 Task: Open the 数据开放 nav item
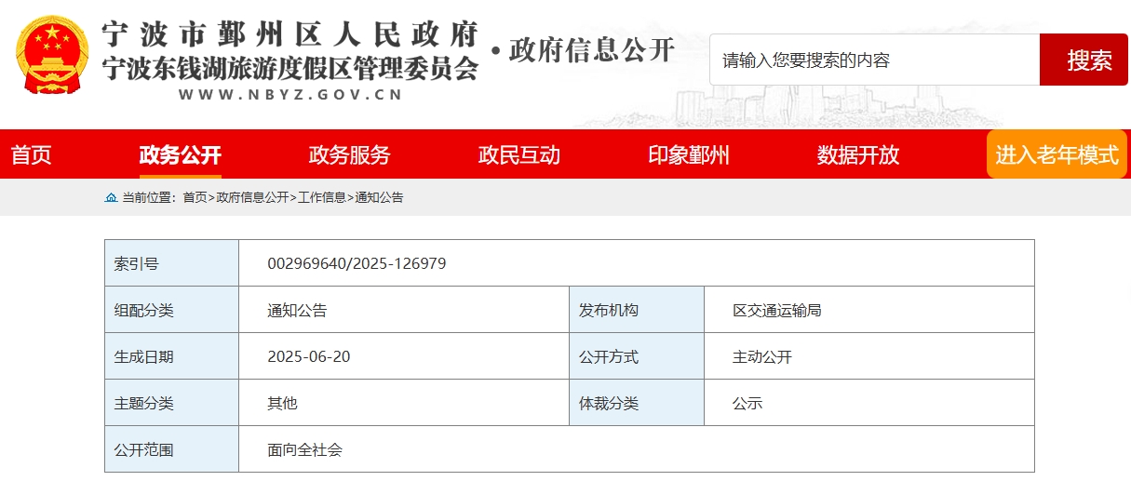click(x=858, y=154)
